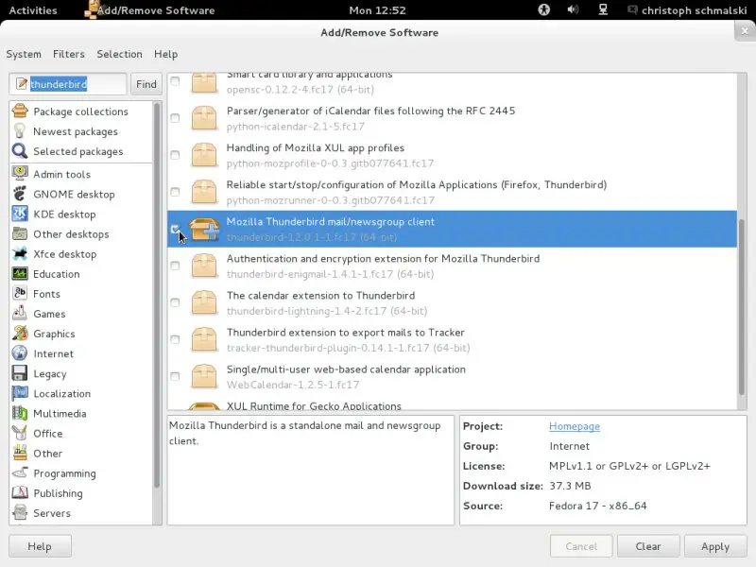Tick the opensc package checkbox
The height and width of the screenshot is (567, 756).
tap(175, 81)
